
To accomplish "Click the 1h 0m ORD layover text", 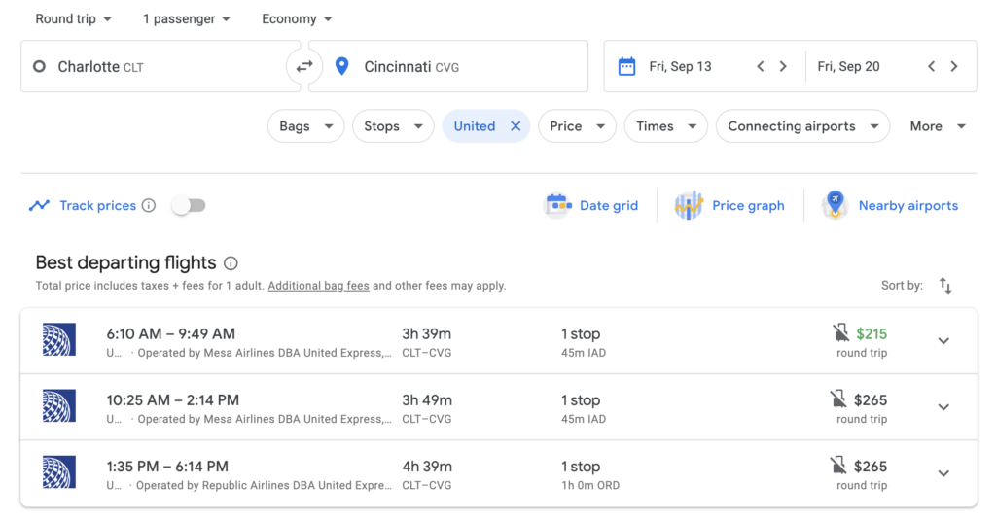I will coord(590,485).
